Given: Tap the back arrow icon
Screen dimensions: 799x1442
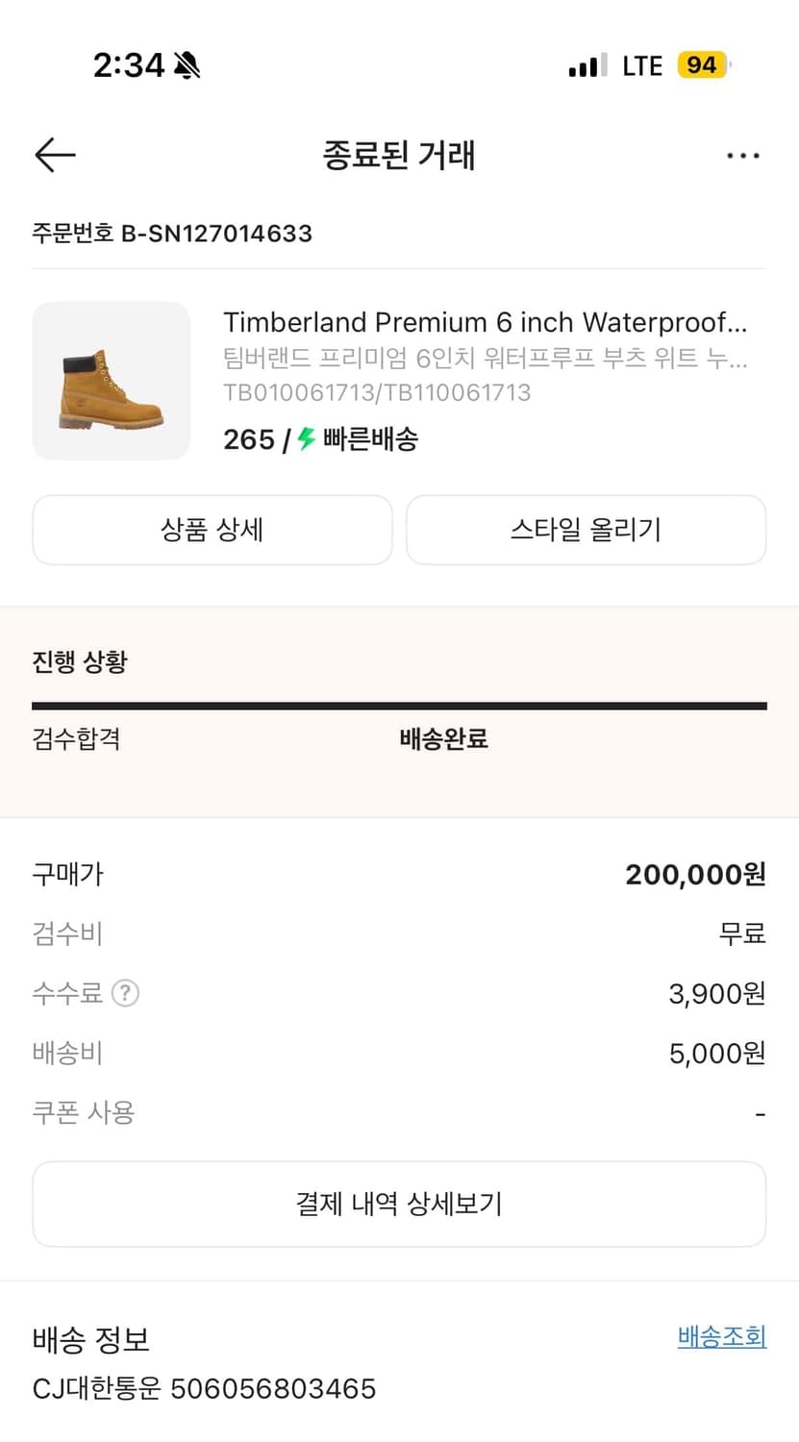Looking at the screenshot, I should pyautogui.click(x=55, y=155).
